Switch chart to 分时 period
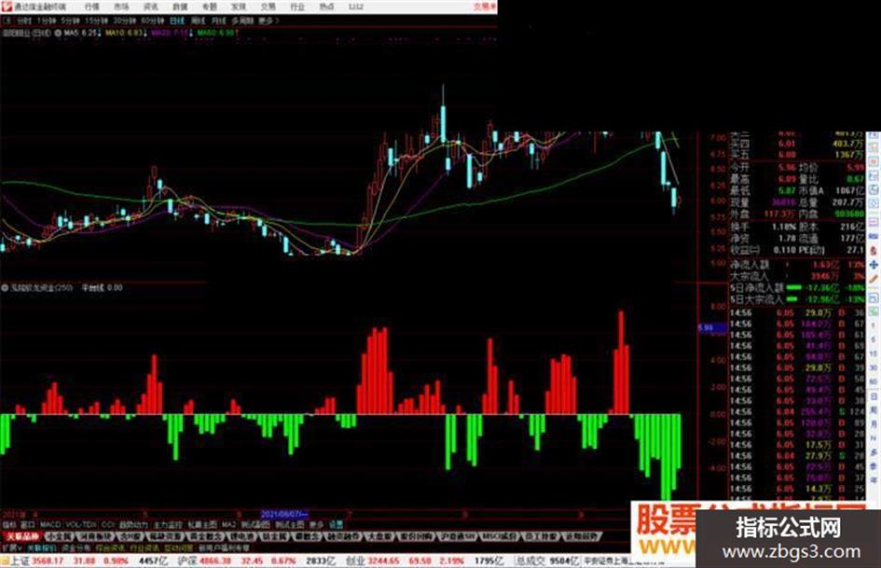The width and height of the screenshot is (881, 568). tap(24, 21)
